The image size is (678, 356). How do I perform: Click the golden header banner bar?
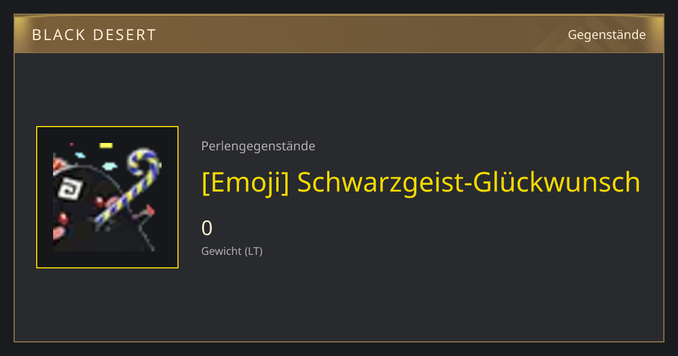point(339,34)
